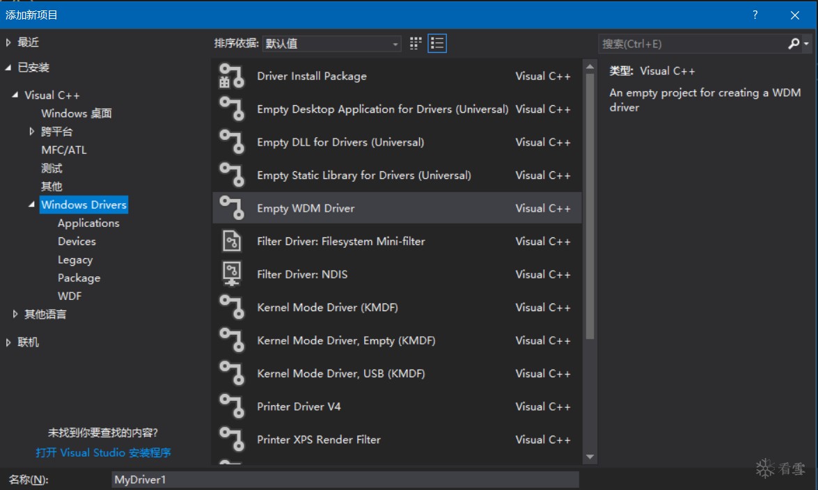Click the search magnifier icon
This screenshot has width=818, height=490.
pyautogui.click(x=794, y=44)
